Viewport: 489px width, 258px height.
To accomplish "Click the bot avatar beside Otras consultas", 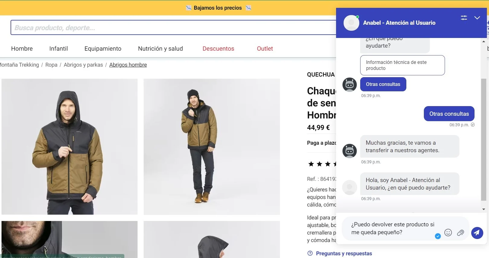I will 350,84.
